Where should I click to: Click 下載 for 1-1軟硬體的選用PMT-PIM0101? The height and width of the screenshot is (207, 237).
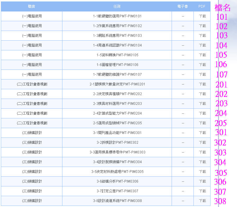click(202, 16)
